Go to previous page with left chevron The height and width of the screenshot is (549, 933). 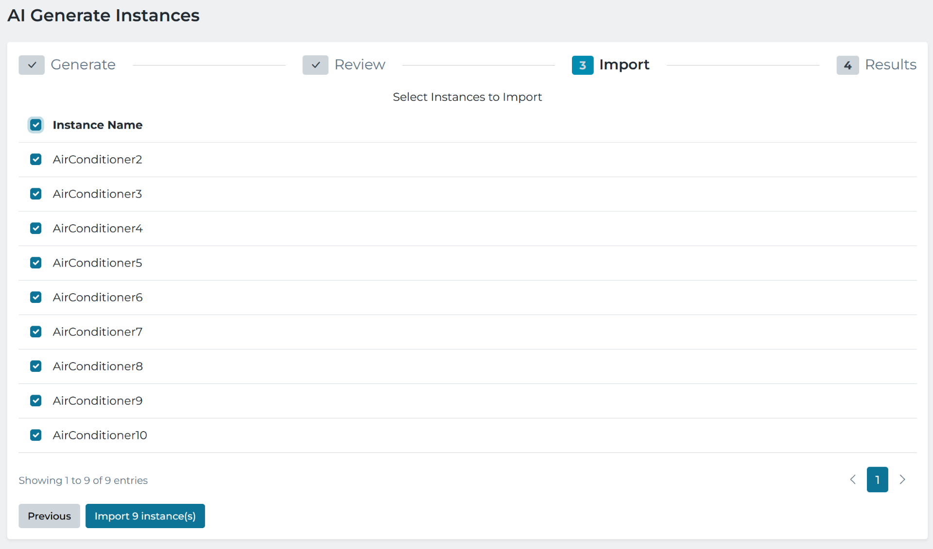coord(853,480)
